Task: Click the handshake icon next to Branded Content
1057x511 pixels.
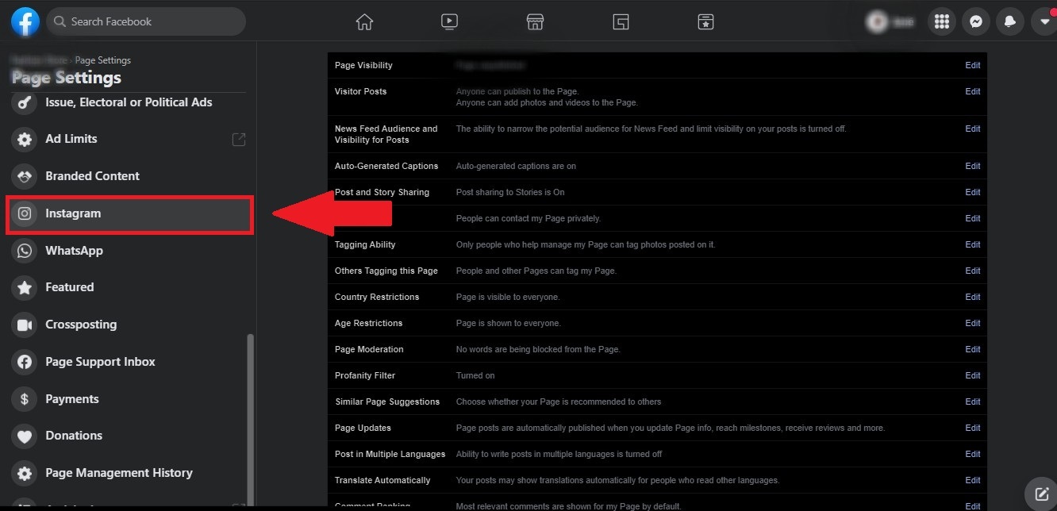Action: 25,176
